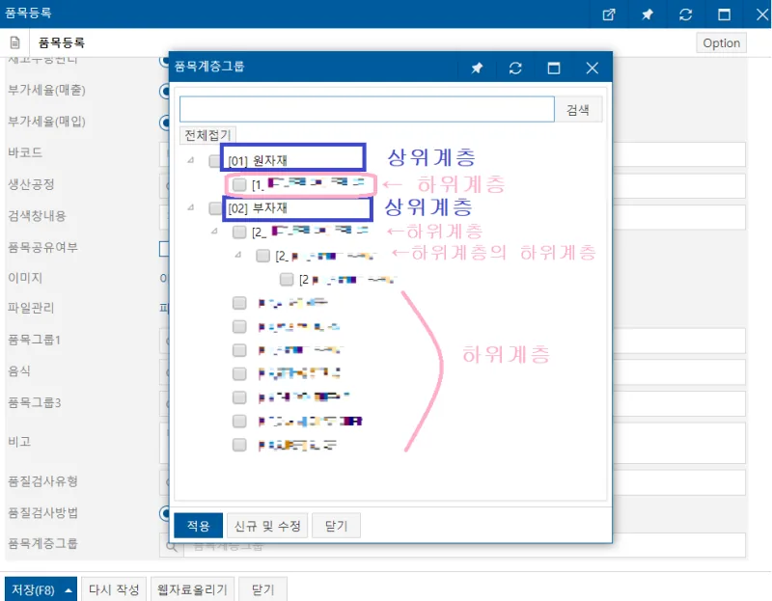
Task: Check the [01] 원자재 checkbox
Action: pos(214,161)
